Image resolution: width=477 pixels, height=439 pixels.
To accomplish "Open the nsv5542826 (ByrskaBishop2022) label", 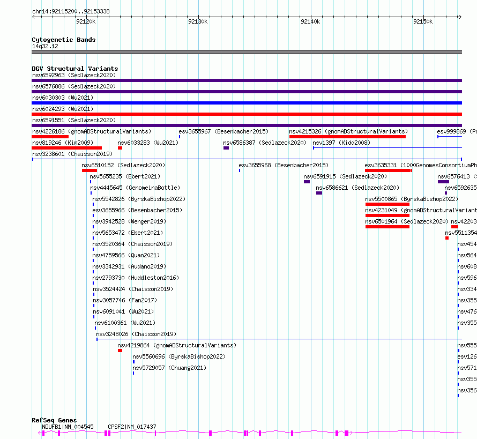I will point(139,199).
